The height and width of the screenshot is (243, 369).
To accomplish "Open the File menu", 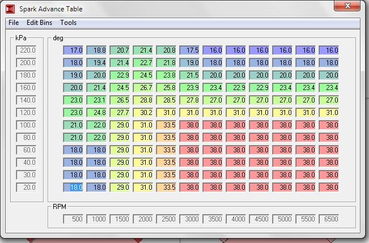I will (x=14, y=23).
